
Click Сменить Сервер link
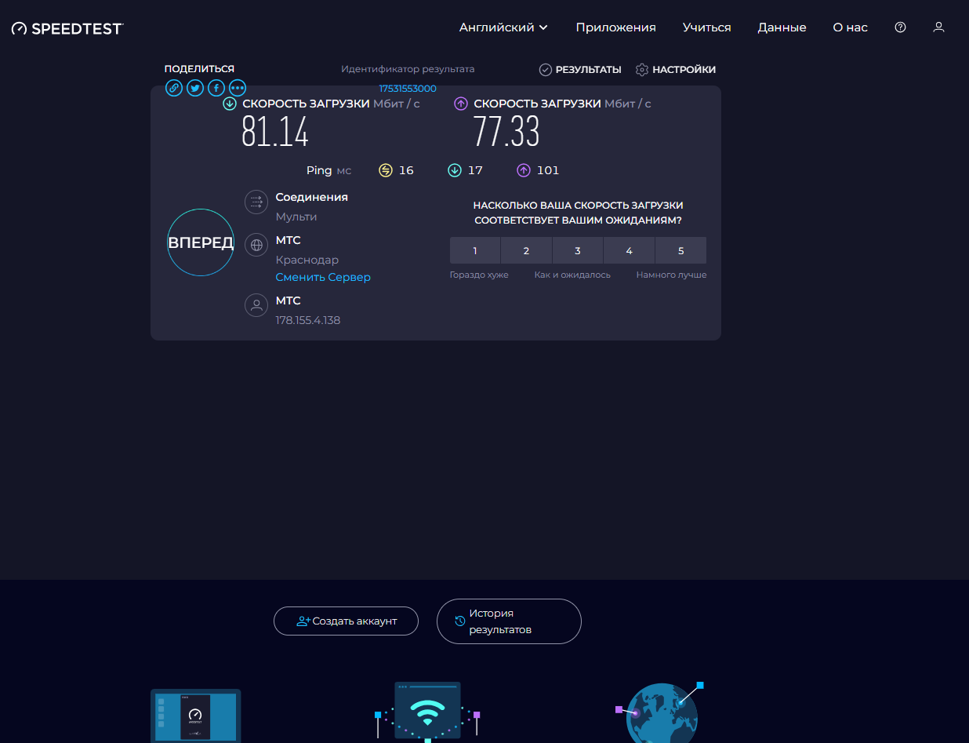323,277
